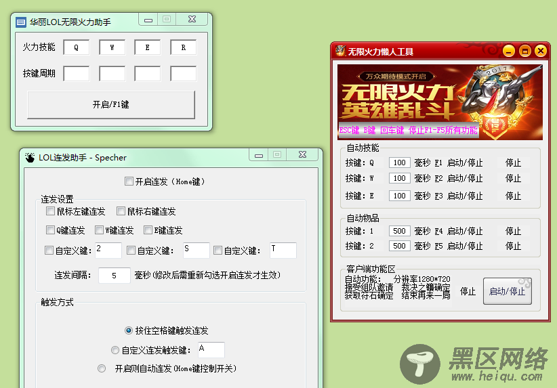Close the LOL连发助手 window

coord(302,155)
